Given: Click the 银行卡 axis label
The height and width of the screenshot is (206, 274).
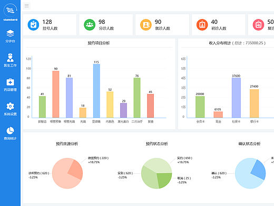Looking at the screenshot, I should coord(255,121).
